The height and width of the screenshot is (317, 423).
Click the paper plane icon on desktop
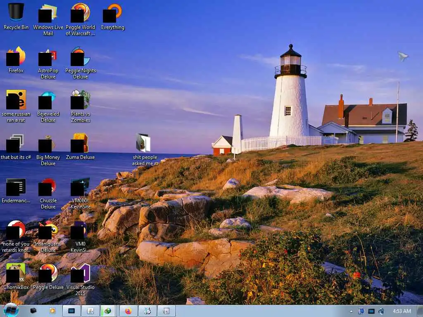click(x=403, y=56)
